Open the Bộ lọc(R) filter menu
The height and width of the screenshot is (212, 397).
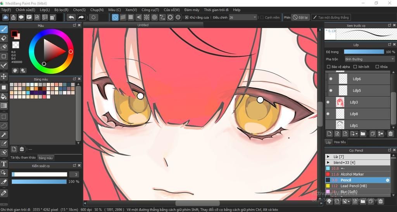point(61,10)
